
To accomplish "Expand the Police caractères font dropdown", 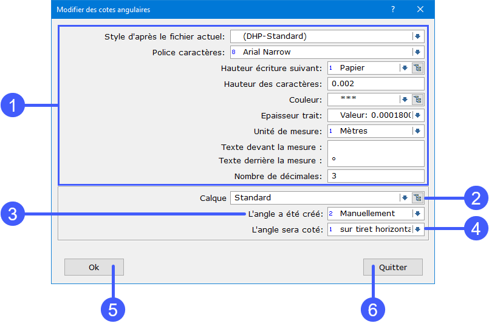I will 417,52.
